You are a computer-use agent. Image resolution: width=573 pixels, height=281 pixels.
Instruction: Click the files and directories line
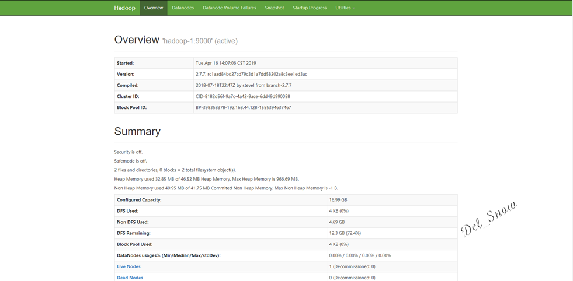175,170
